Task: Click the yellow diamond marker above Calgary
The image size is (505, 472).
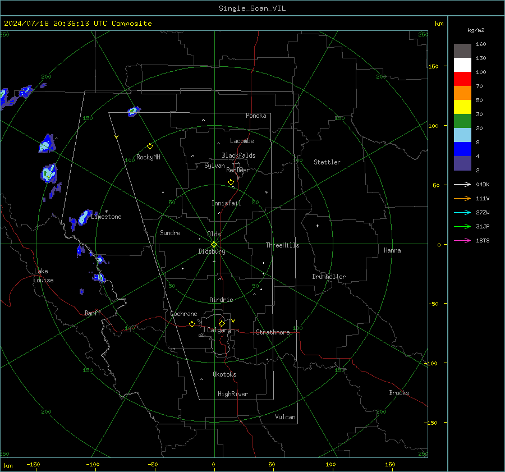Action: [222, 323]
